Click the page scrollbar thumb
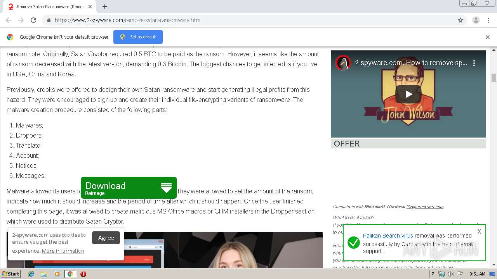 [494, 77]
